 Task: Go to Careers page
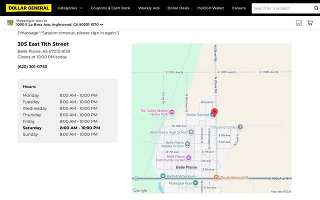(x=239, y=8)
